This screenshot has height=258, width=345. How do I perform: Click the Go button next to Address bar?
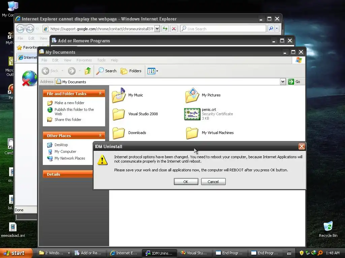coord(294,82)
